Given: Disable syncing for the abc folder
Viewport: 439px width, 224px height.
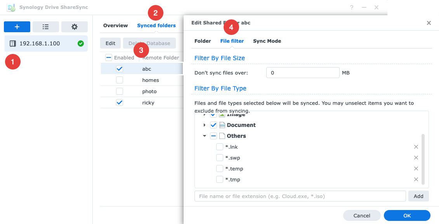Looking at the screenshot, I should tap(120, 68).
